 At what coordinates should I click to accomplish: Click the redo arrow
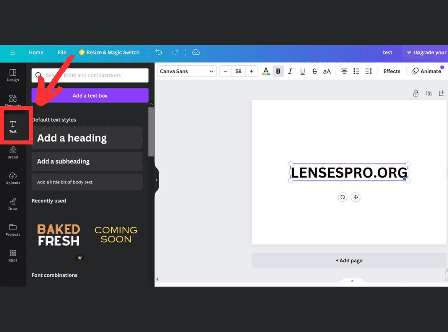tap(175, 52)
